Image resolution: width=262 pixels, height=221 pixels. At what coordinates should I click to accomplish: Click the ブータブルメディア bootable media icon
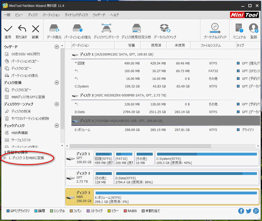coord(215,29)
